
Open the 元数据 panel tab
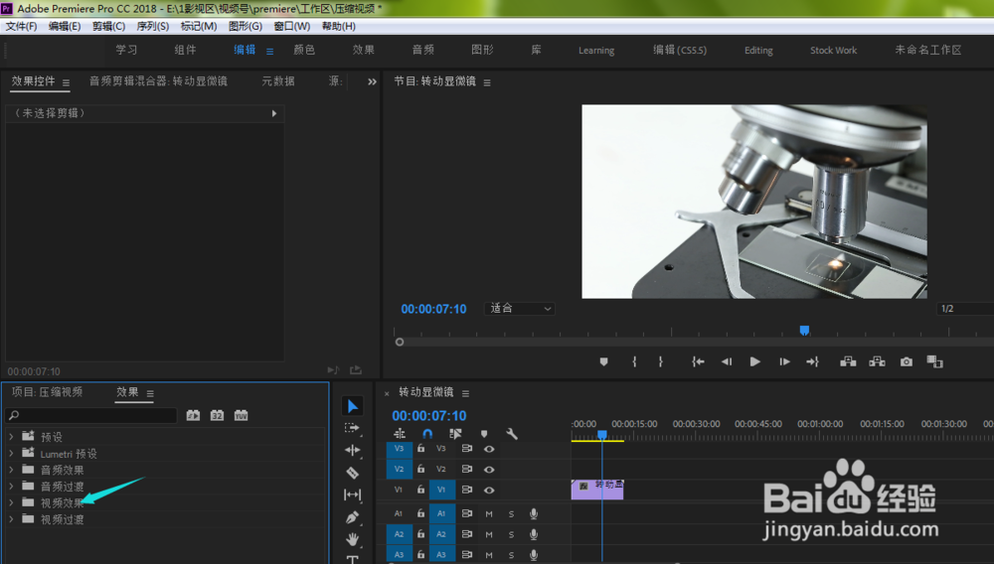tap(278, 81)
